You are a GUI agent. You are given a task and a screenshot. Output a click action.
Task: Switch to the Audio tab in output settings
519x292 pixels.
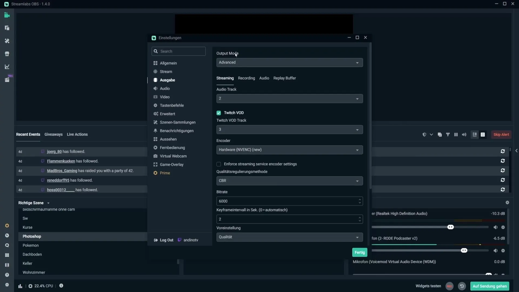coord(264,78)
